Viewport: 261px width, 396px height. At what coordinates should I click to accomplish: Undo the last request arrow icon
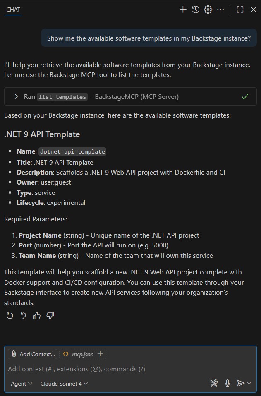click(23, 316)
